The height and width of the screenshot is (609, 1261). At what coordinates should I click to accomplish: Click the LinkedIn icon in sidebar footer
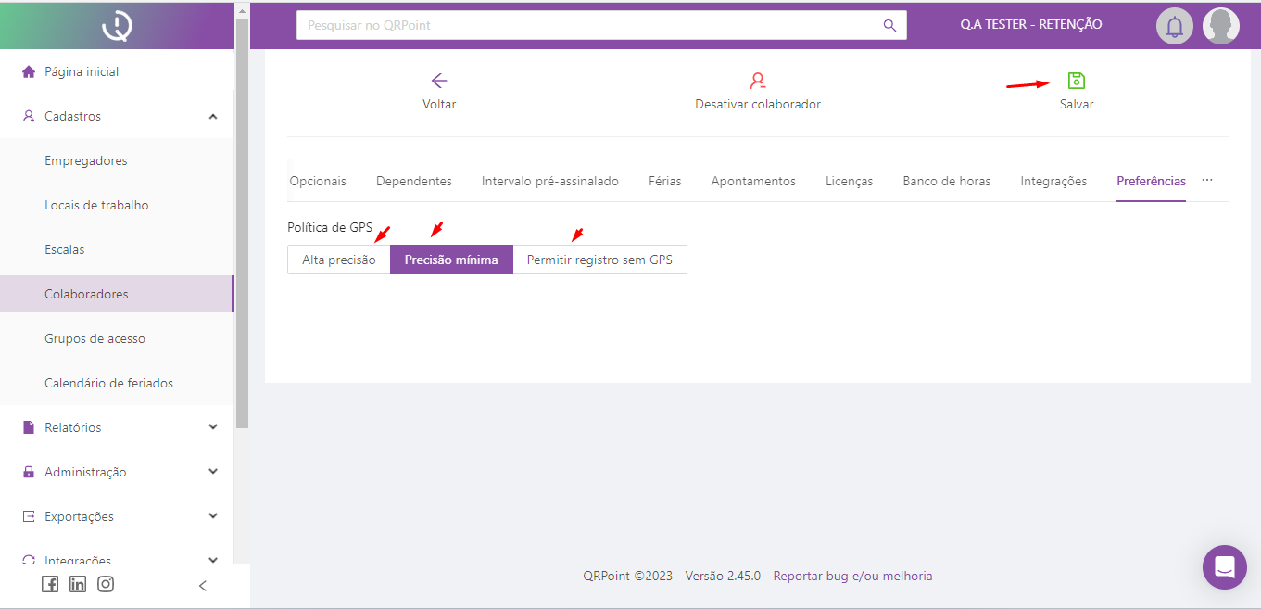click(78, 584)
